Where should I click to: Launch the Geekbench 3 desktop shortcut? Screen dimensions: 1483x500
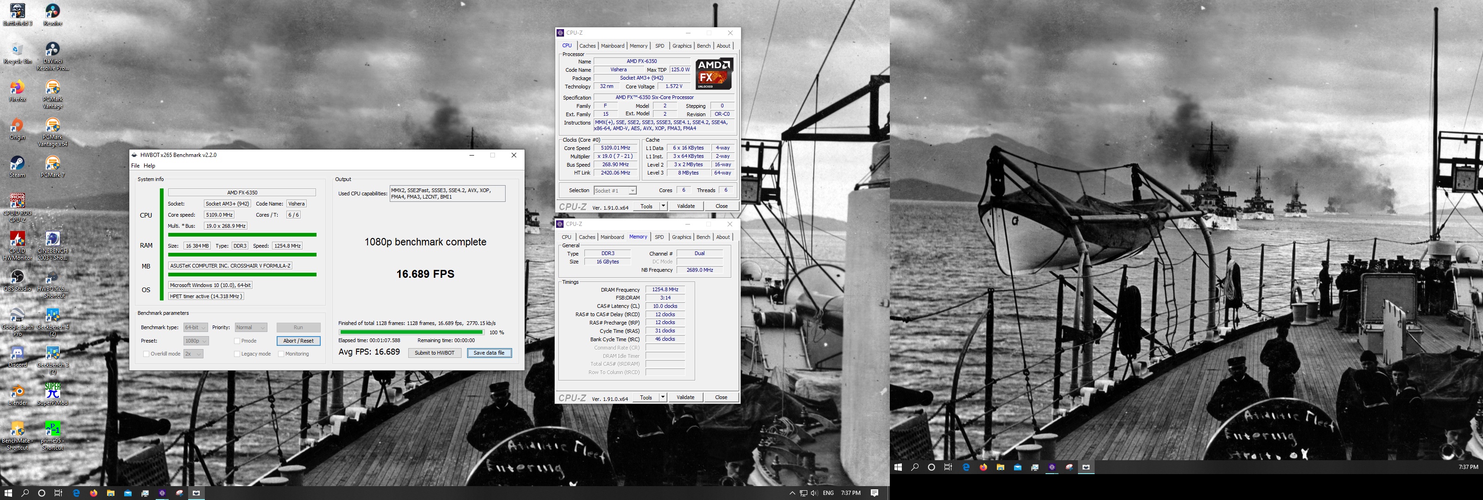click(52, 360)
